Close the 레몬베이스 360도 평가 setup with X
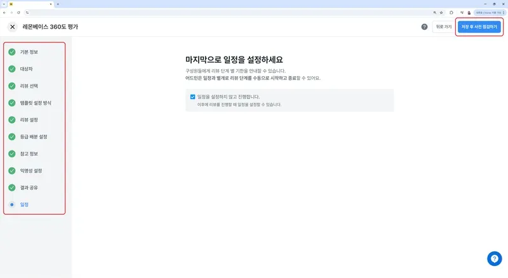The width and height of the screenshot is (508, 278). (x=12, y=27)
